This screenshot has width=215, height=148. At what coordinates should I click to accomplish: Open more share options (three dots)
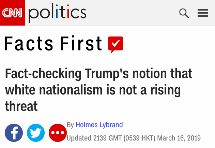(x=58, y=133)
